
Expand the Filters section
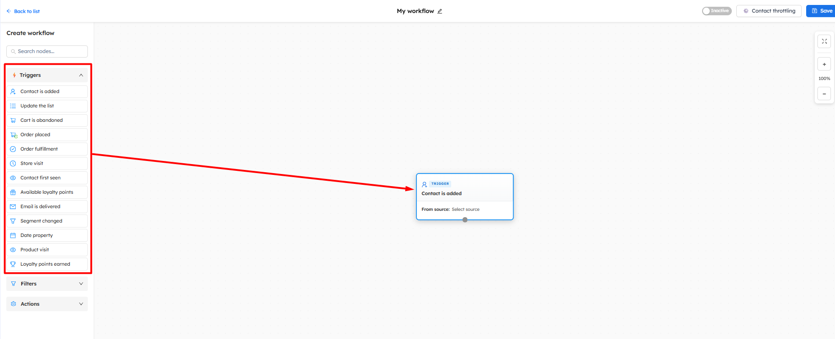click(x=47, y=284)
